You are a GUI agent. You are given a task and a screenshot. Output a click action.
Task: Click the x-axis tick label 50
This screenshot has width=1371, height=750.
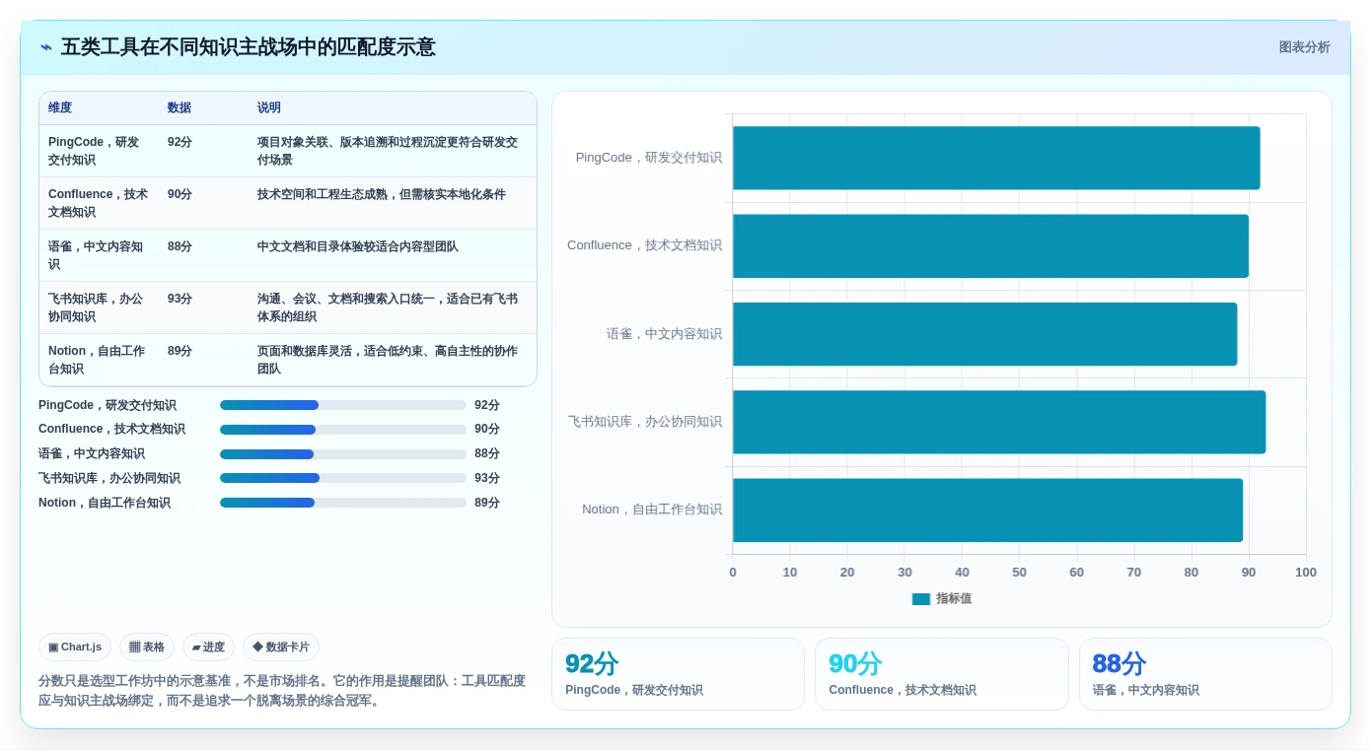1019,573
